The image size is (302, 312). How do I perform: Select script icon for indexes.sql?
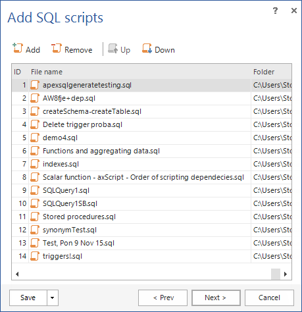pos(35,164)
